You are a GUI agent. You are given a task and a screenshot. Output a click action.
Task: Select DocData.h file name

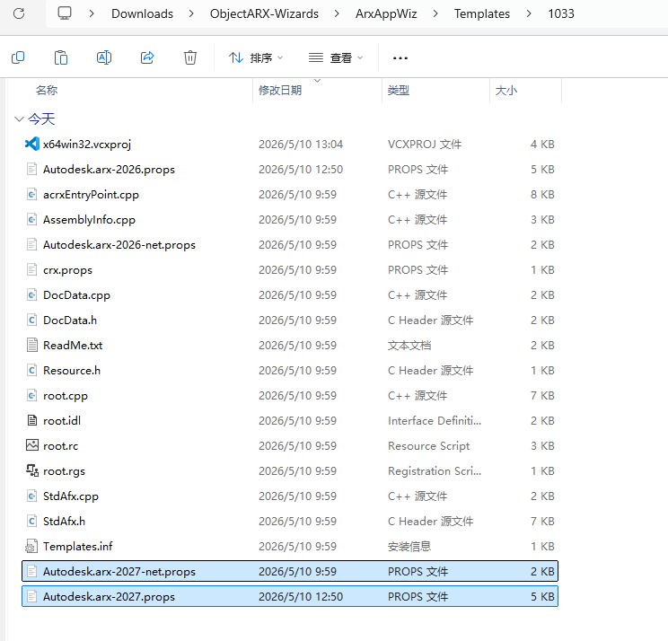pyautogui.click(x=70, y=320)
